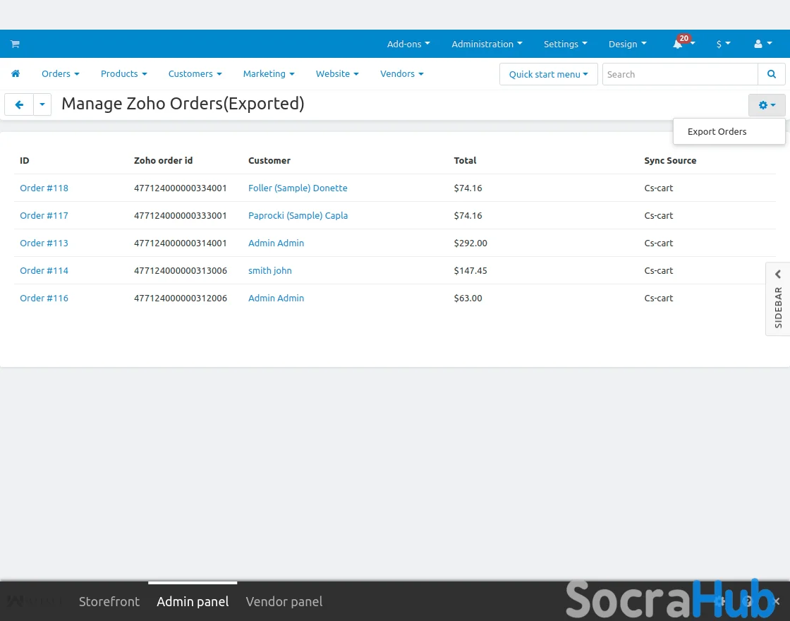Switch to the Vendor panel tab

coord(284,601)
